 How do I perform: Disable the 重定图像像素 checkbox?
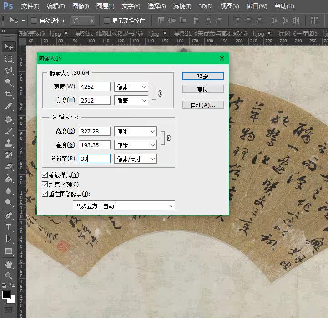[45, 194]
